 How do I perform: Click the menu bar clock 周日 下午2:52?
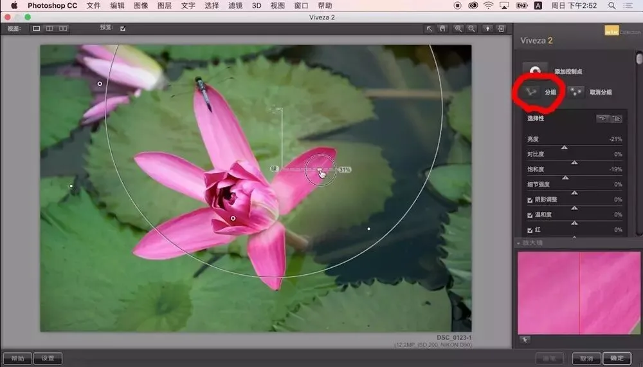pyautogui.click(x=574, y=5)
